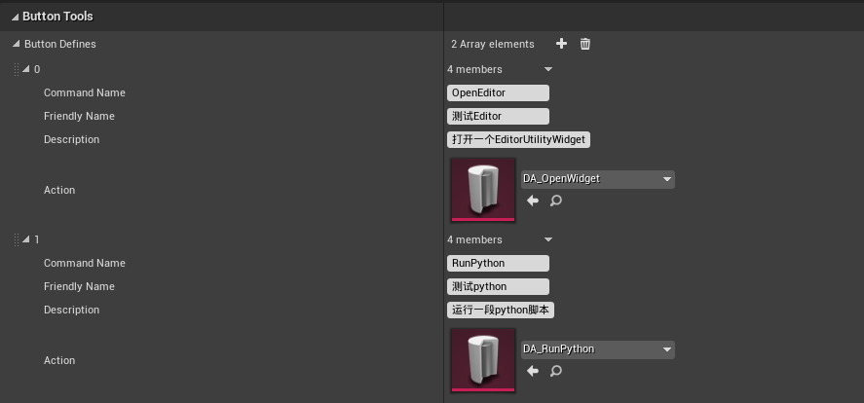Edit the 运行一段python脚本 description field
Viewport: 864px width, 403px height.
pyautogui.click(x=501, y=310)
